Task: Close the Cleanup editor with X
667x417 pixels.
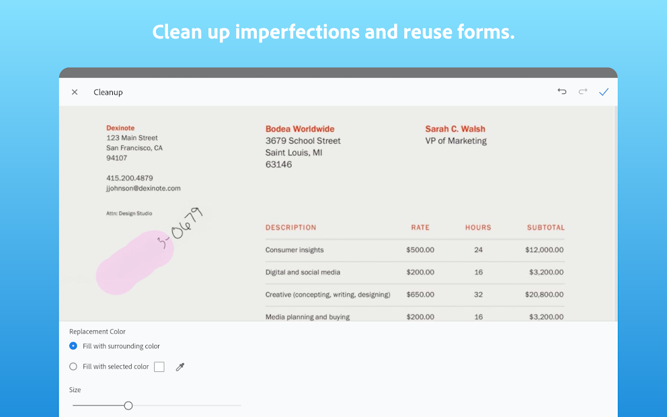Action: click(75, 92)
